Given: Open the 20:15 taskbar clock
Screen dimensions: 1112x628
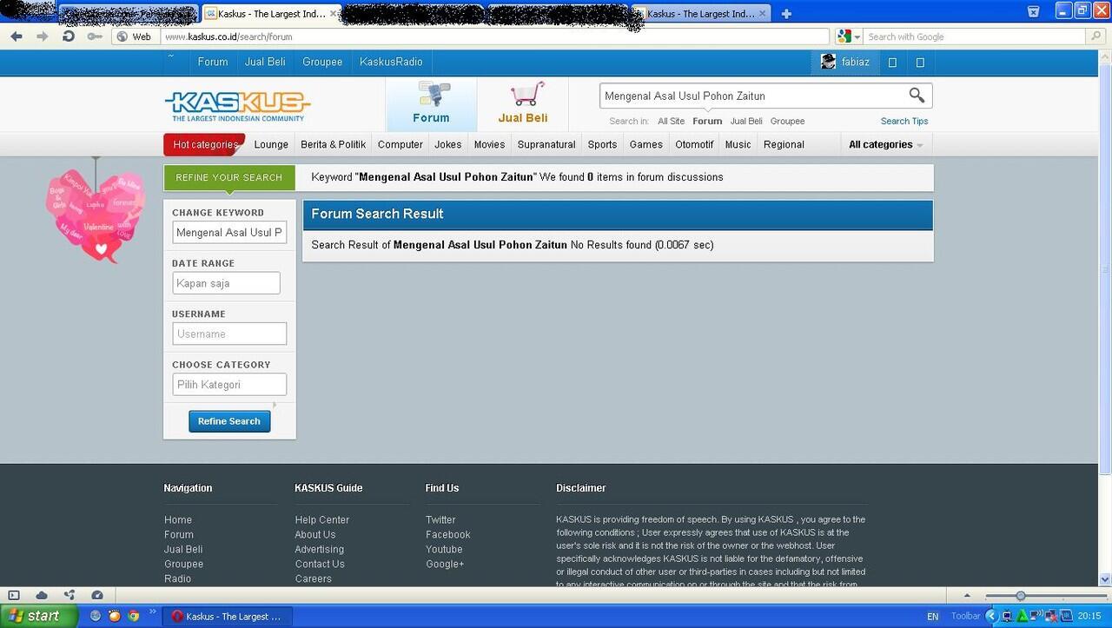Looking at the screenshot, I should tap(1089, 616).
